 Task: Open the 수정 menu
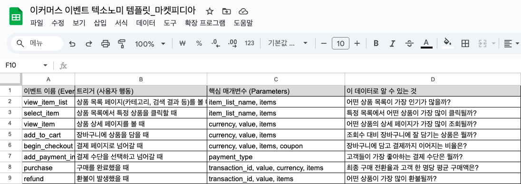click(58, 23)
